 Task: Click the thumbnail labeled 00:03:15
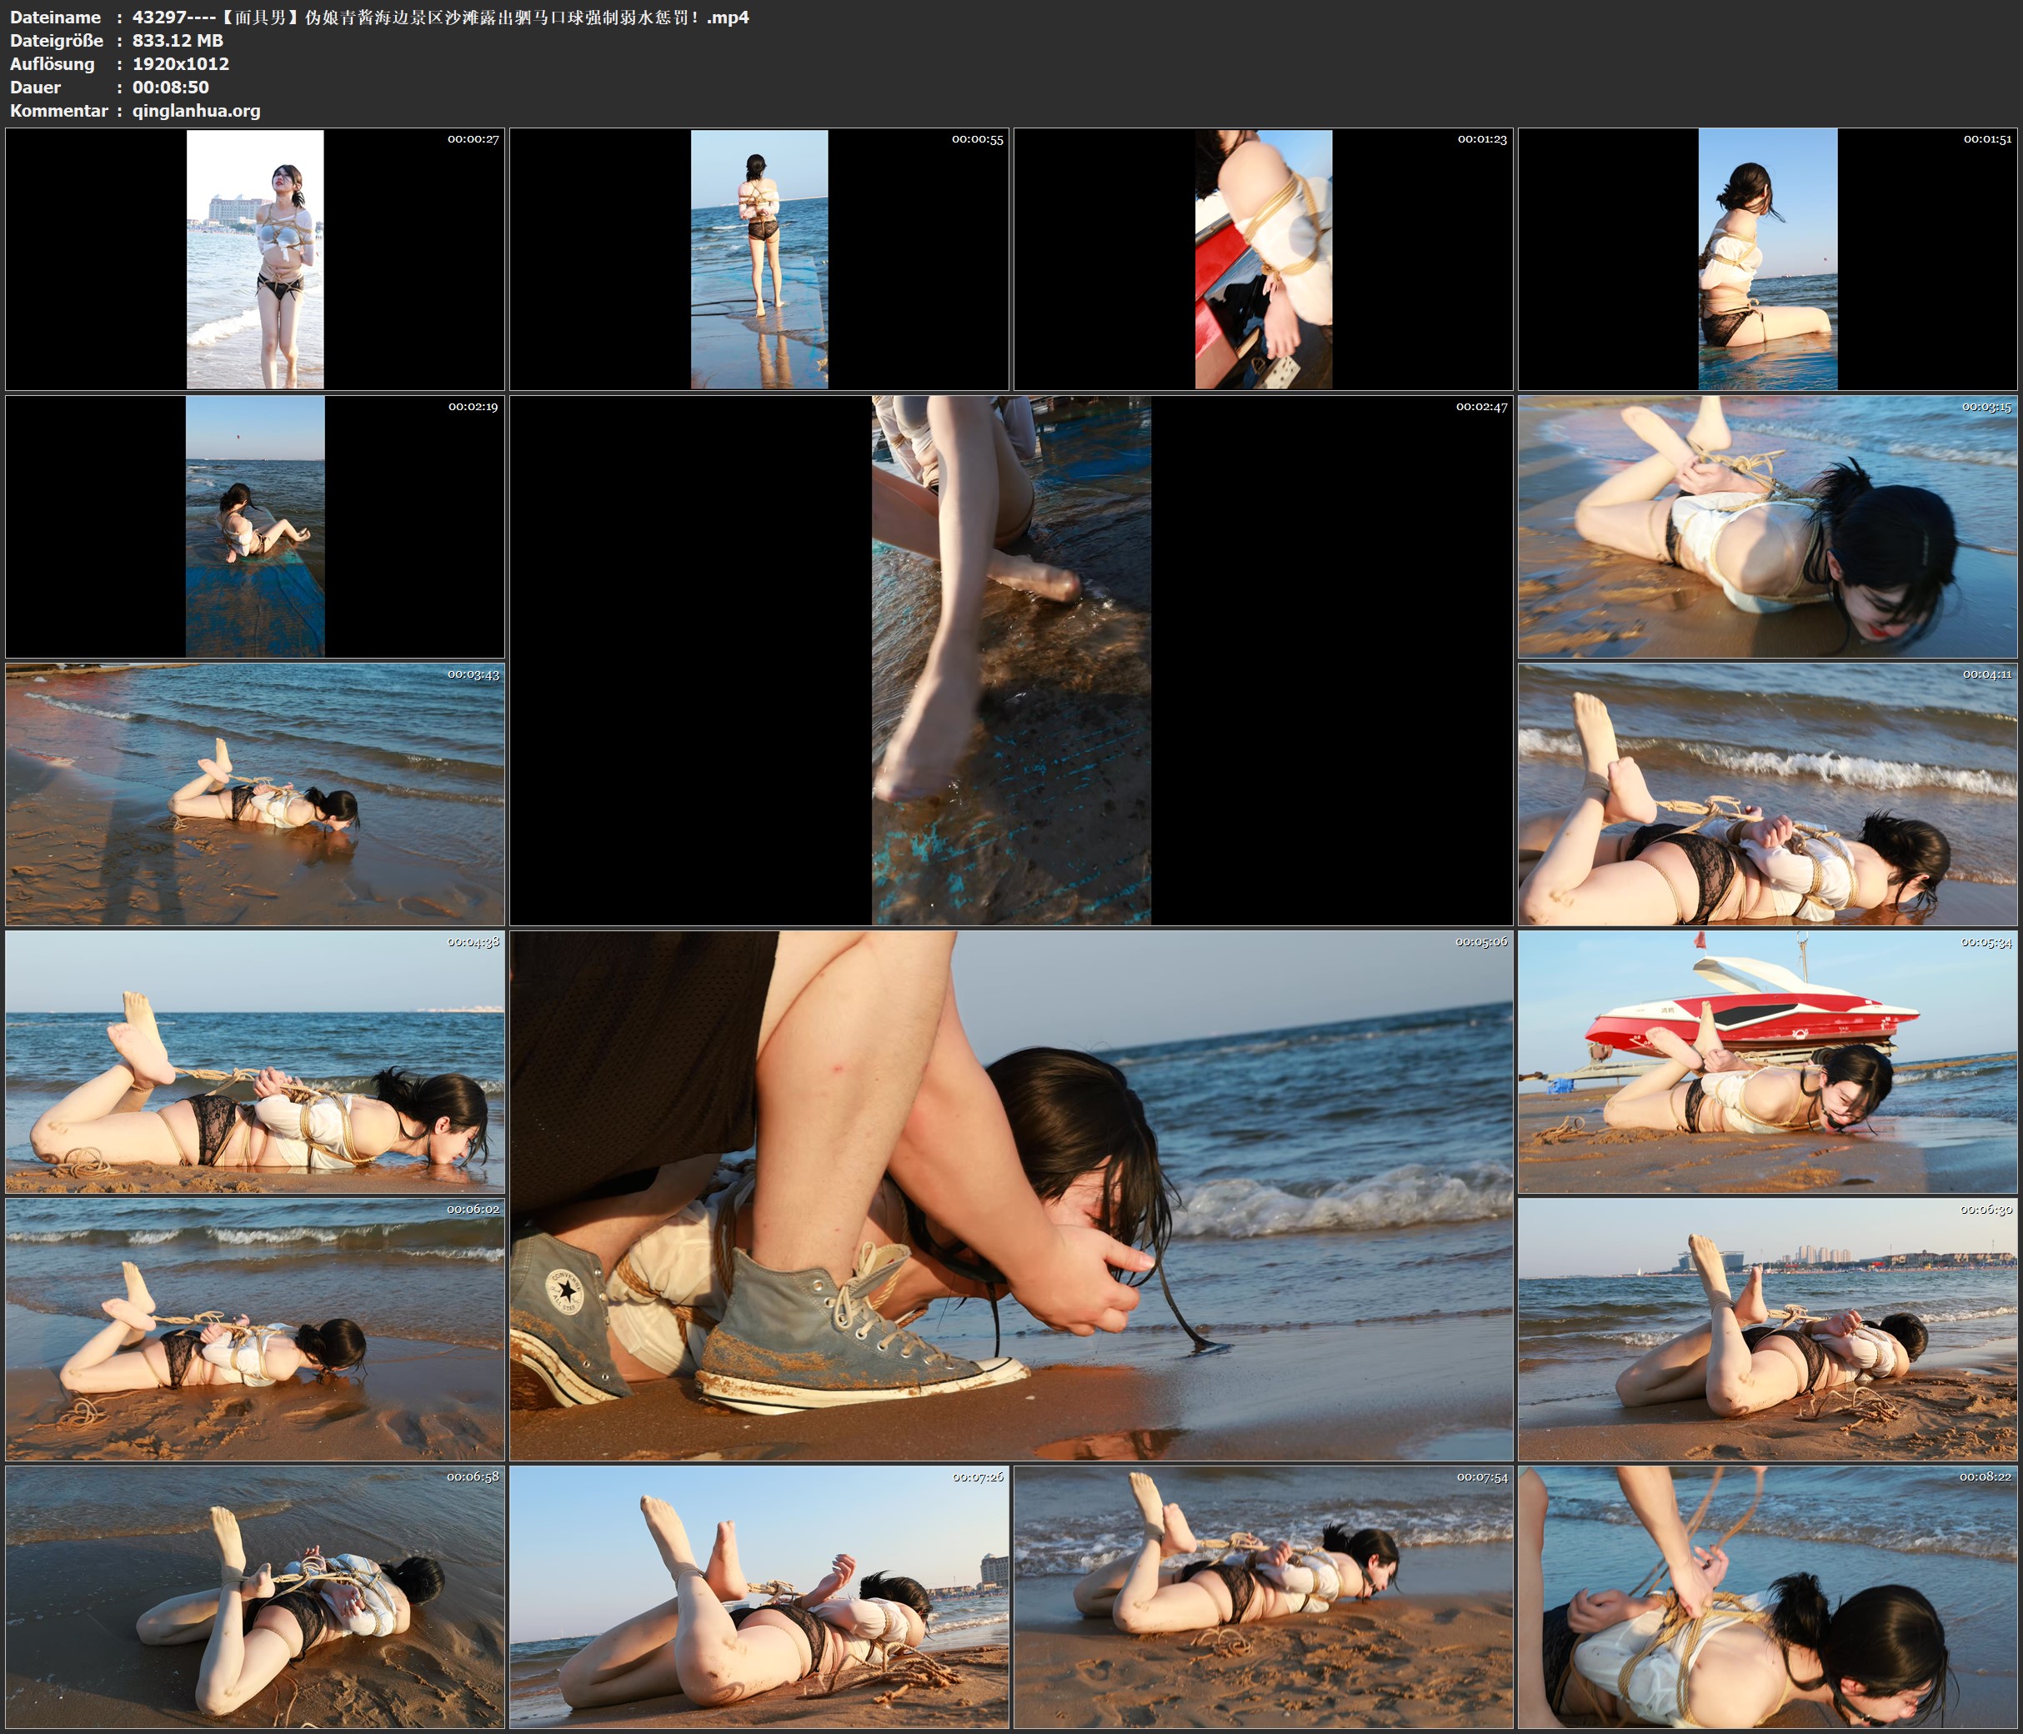[1767, 526]
